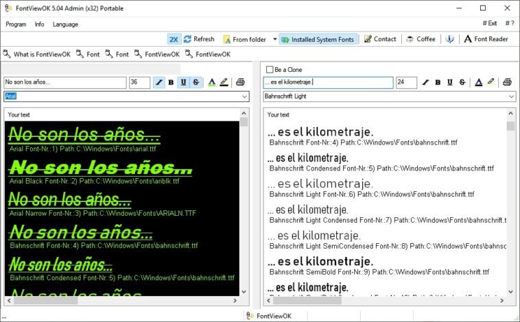The height and width of the screenshot is (322, 520).
Task: Print the right panel font list
Action: [x=507, y=82]
